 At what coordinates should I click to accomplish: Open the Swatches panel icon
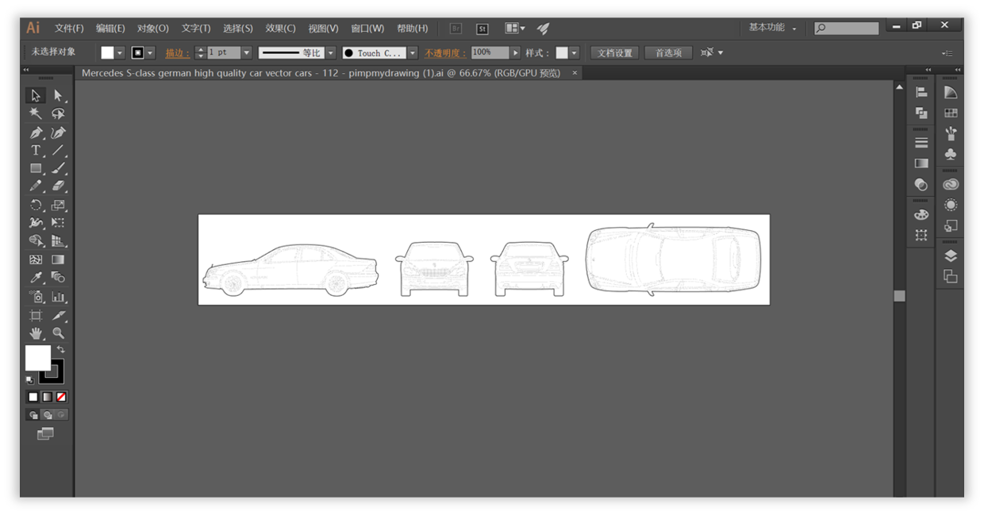click(x=950, y=113)
